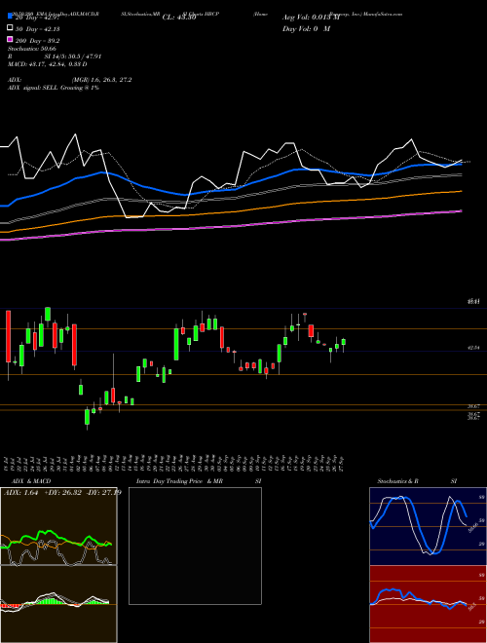This screenshot has width=487, height=643.
Task: Click the 'Avg Vol: 0.013 M' label
Action: pyautogui.click(x=311, y=18)
